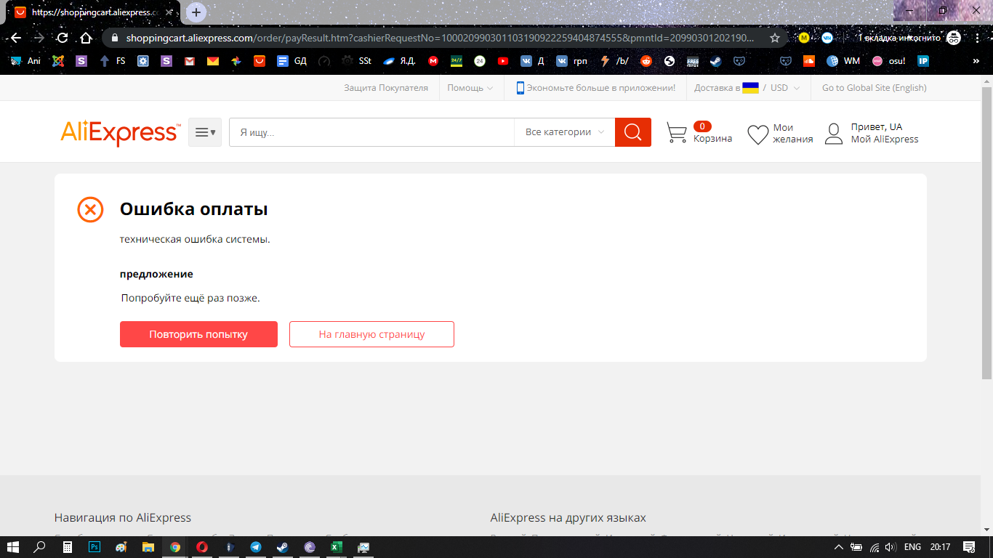Open the AliExpress bookmark icon
The width and height of the screenshot is (993, 558).
click(260, 61)
